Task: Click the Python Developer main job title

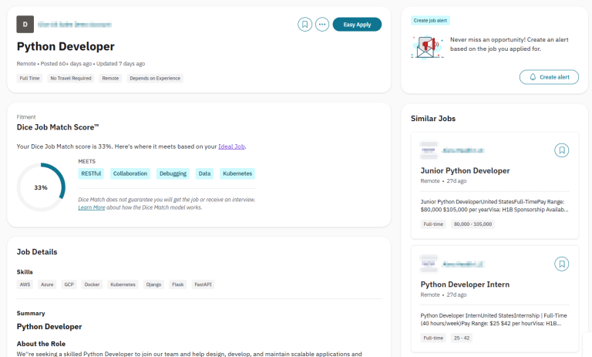Action: [66, 46]
